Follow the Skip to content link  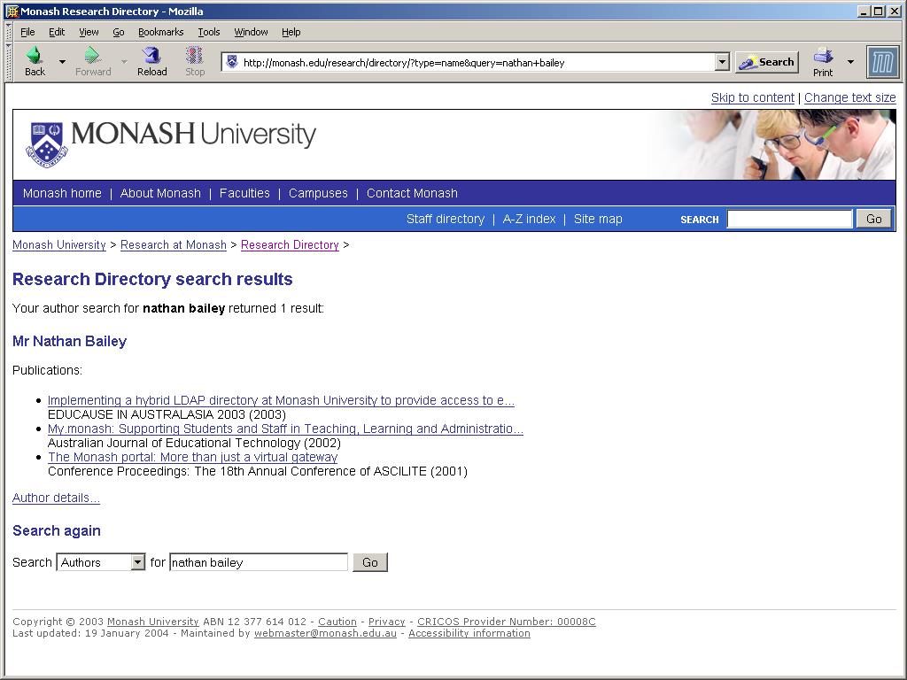pos(753,97)
